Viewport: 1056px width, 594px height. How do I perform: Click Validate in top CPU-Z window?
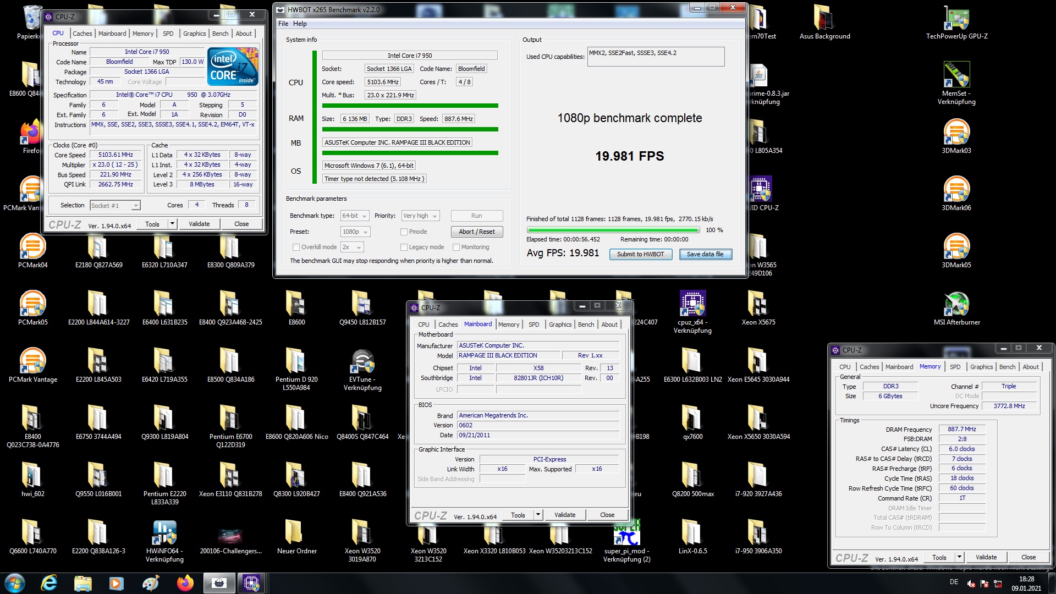tap(199, 224)
